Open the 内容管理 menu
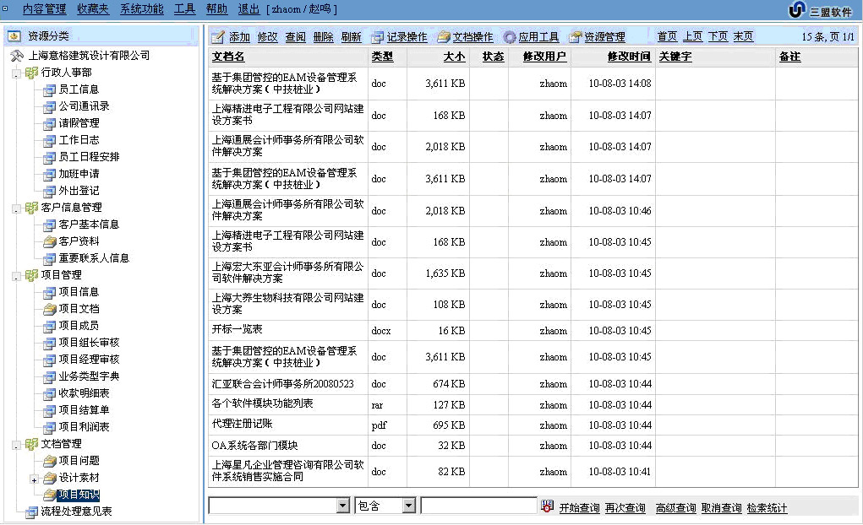The width and height of the screenshot is (863, 525). (44, 9)
